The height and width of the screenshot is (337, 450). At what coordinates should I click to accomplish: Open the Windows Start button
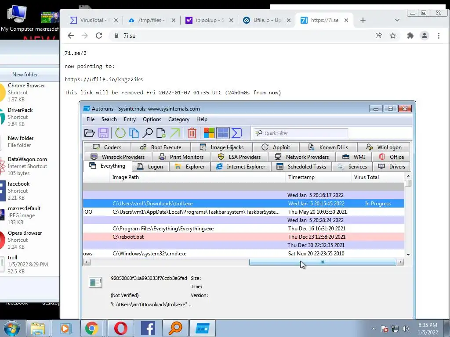tap(11, 328)
